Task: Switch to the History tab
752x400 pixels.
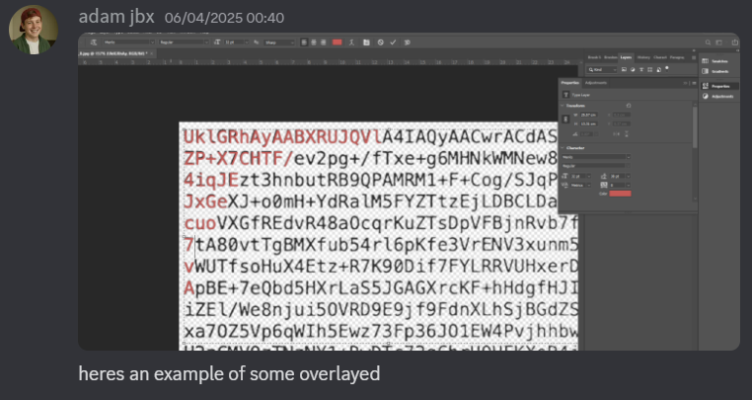Action: click(642, 58)
